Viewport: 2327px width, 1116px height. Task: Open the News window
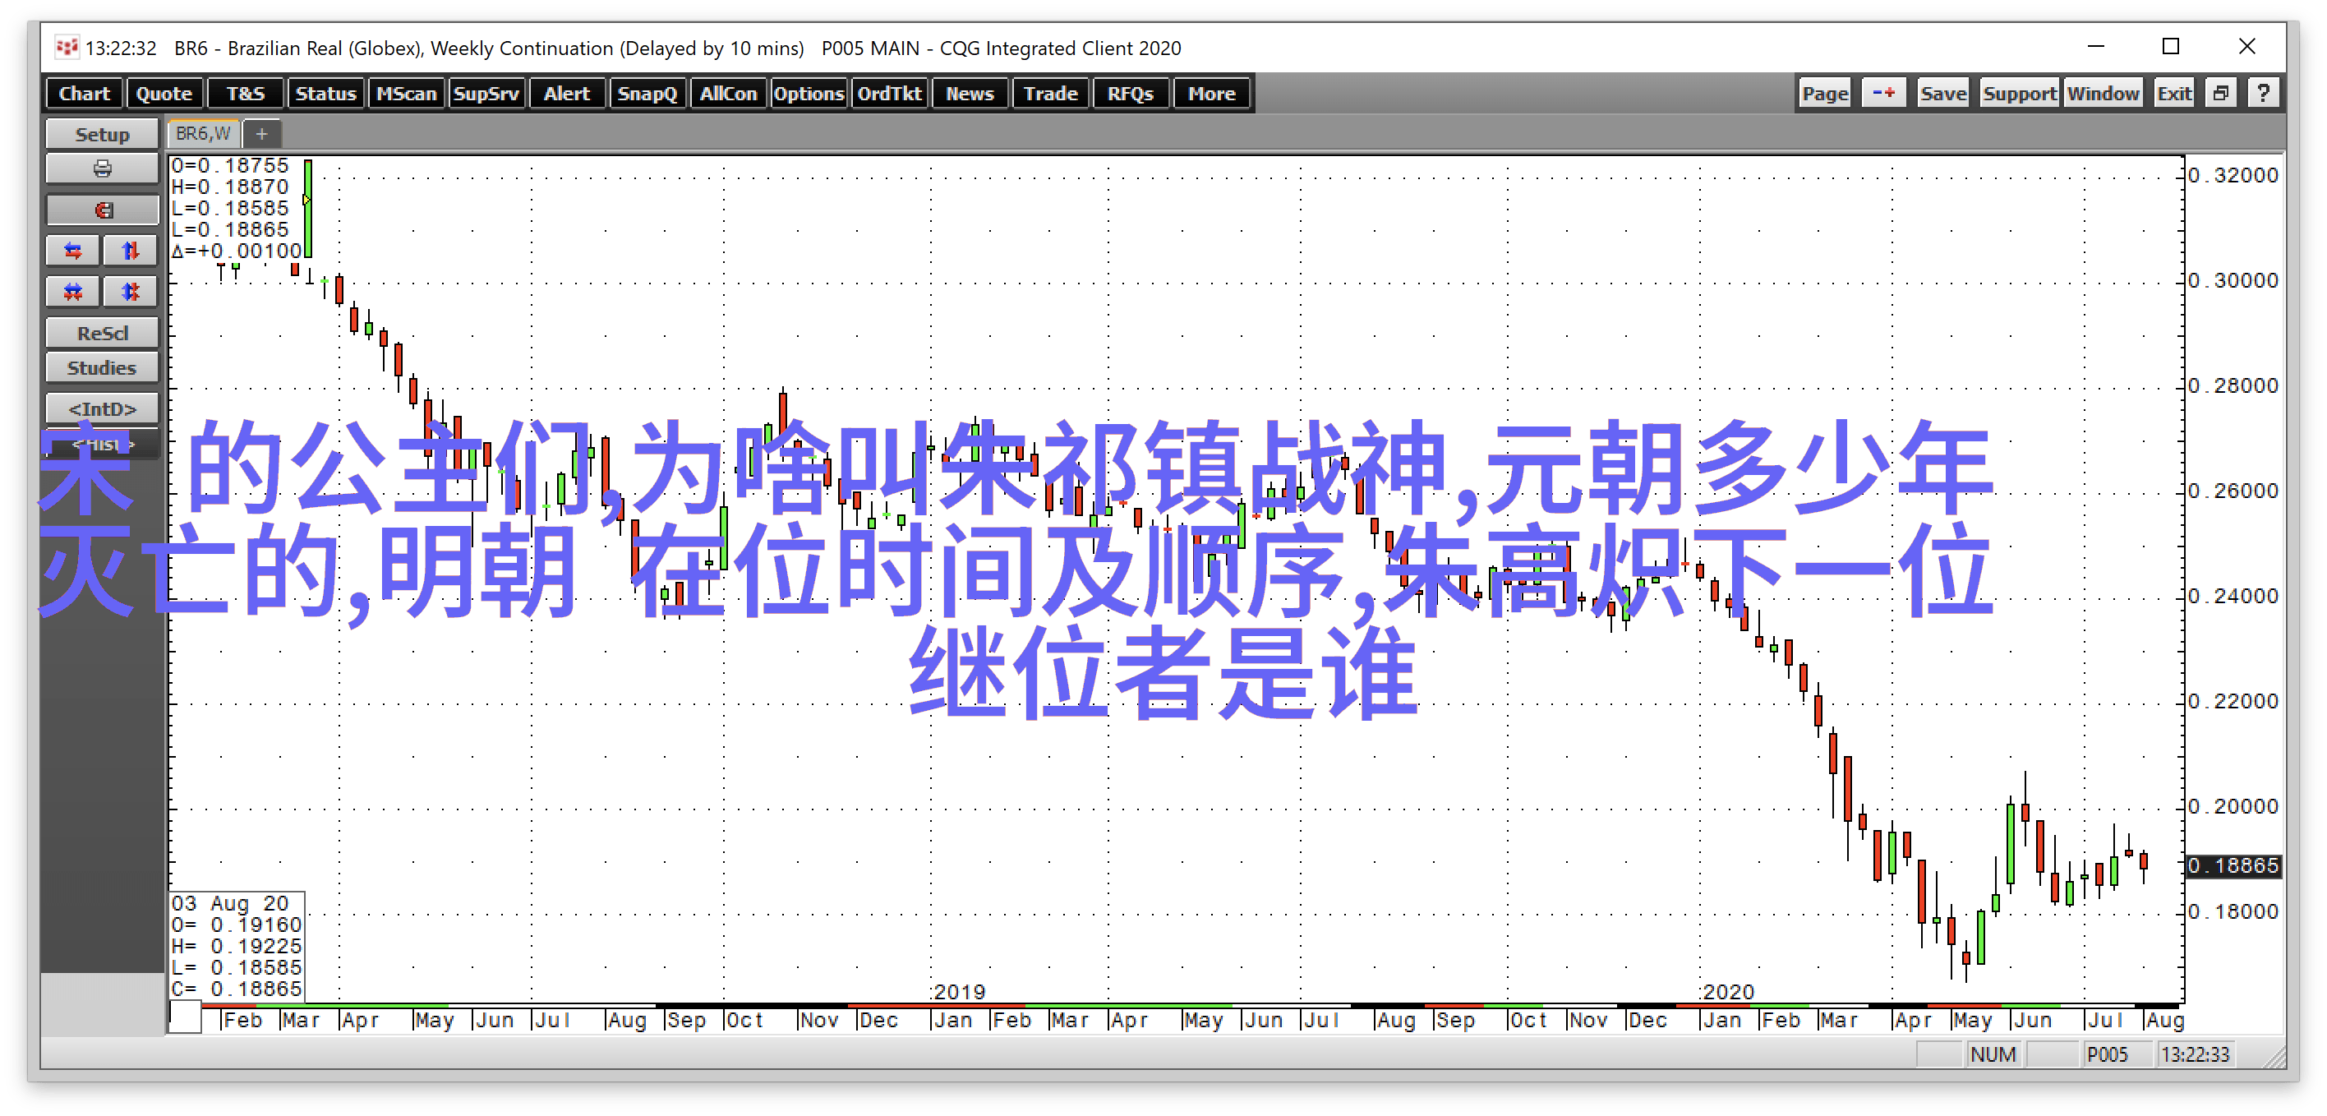tap(970, 94)
